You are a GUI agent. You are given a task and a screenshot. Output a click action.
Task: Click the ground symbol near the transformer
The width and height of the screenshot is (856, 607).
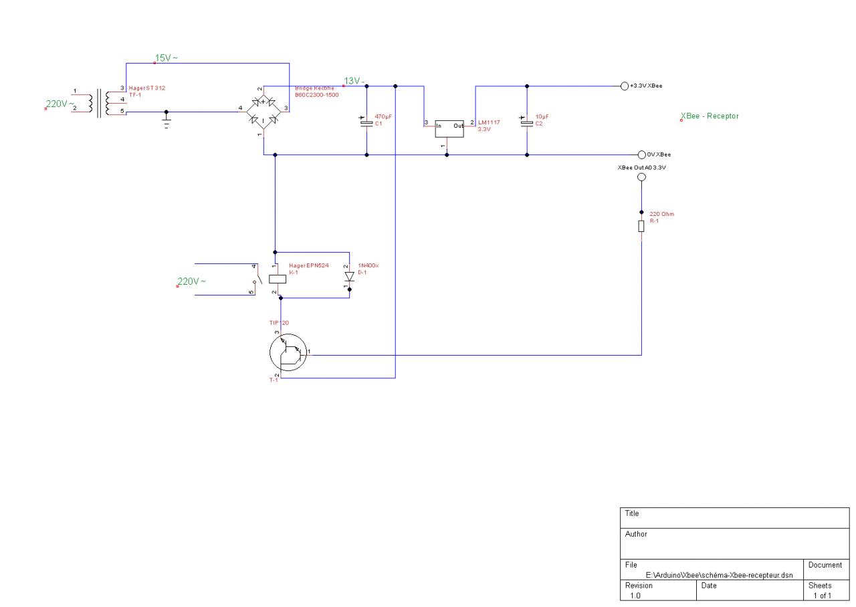167,120
